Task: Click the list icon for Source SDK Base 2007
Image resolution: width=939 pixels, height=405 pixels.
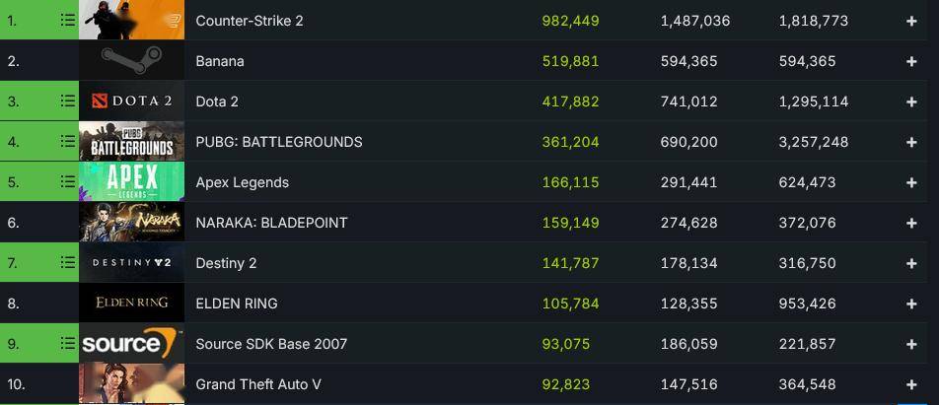Action: 67,343
